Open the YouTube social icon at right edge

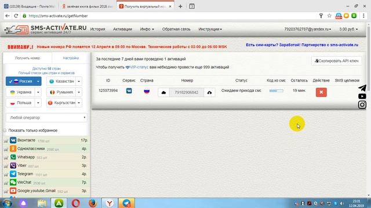click(362, 96)
